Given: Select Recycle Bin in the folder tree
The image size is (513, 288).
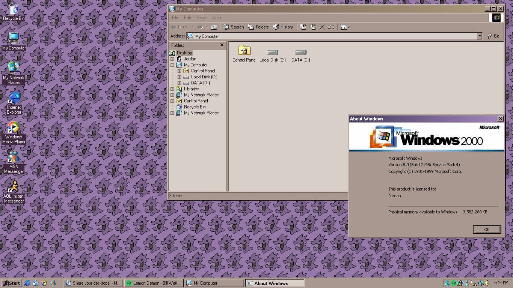Looking at the screenshot, I should tap(195, 107).
